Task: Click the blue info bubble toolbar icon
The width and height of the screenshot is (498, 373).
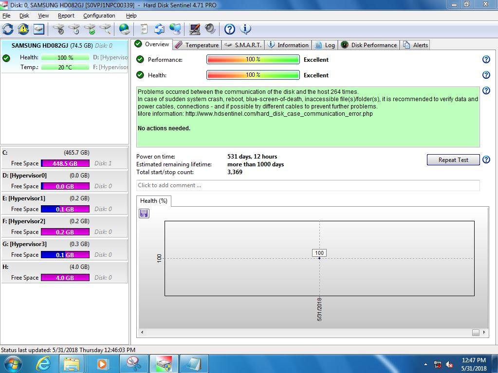Action: coord(245,29)
